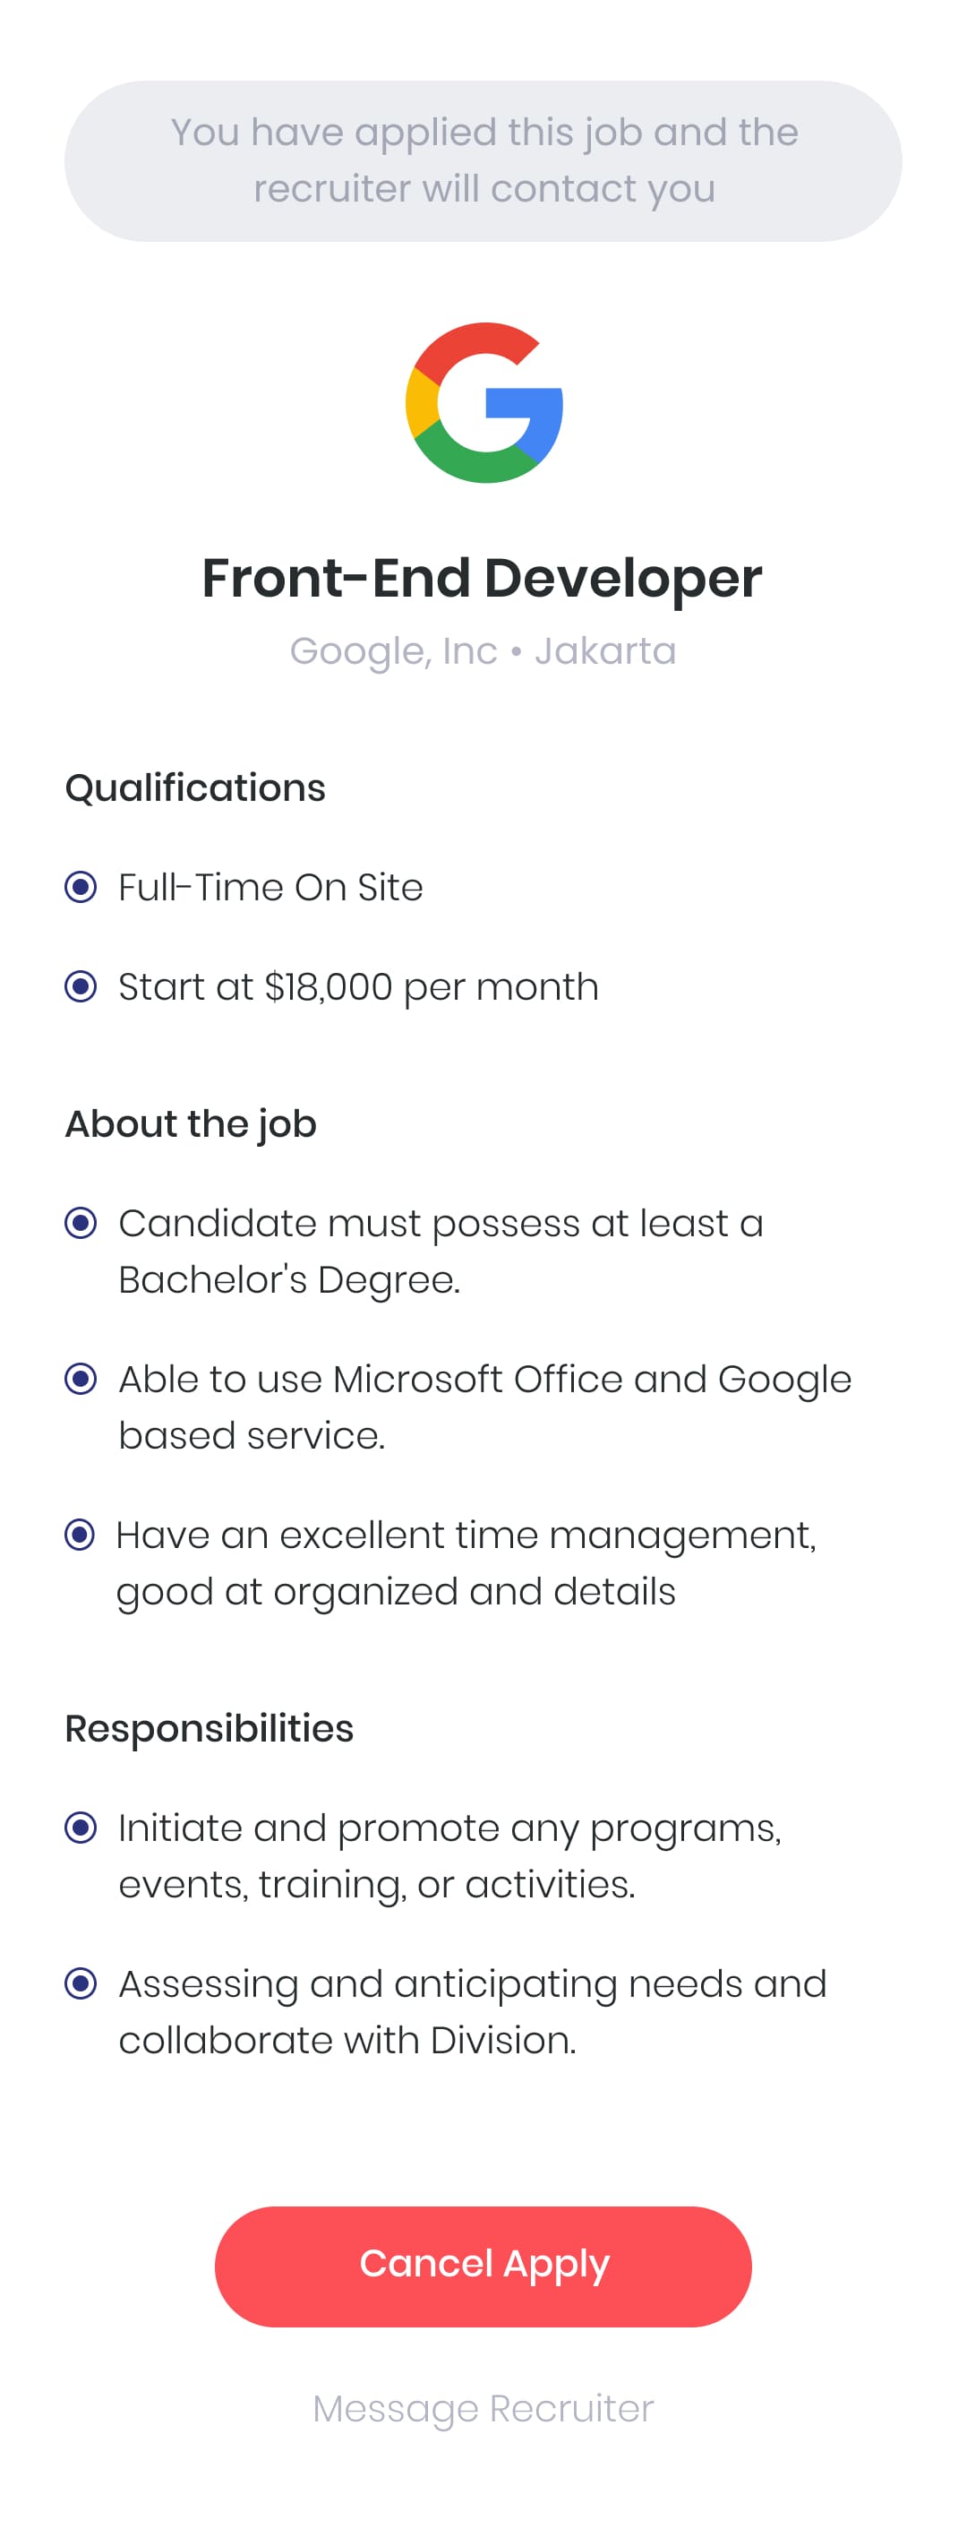Click the time management bullet icon
967x2529 pixels.
[80, 1535]
